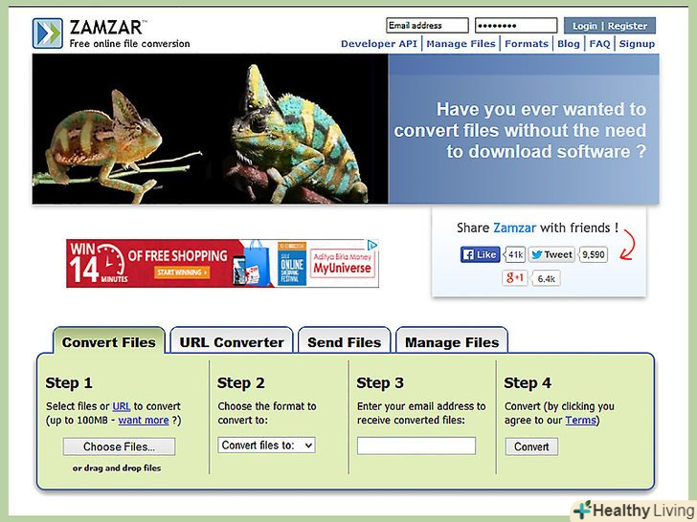Focus the password login field
697x522 pixels.
pos(516,25)
